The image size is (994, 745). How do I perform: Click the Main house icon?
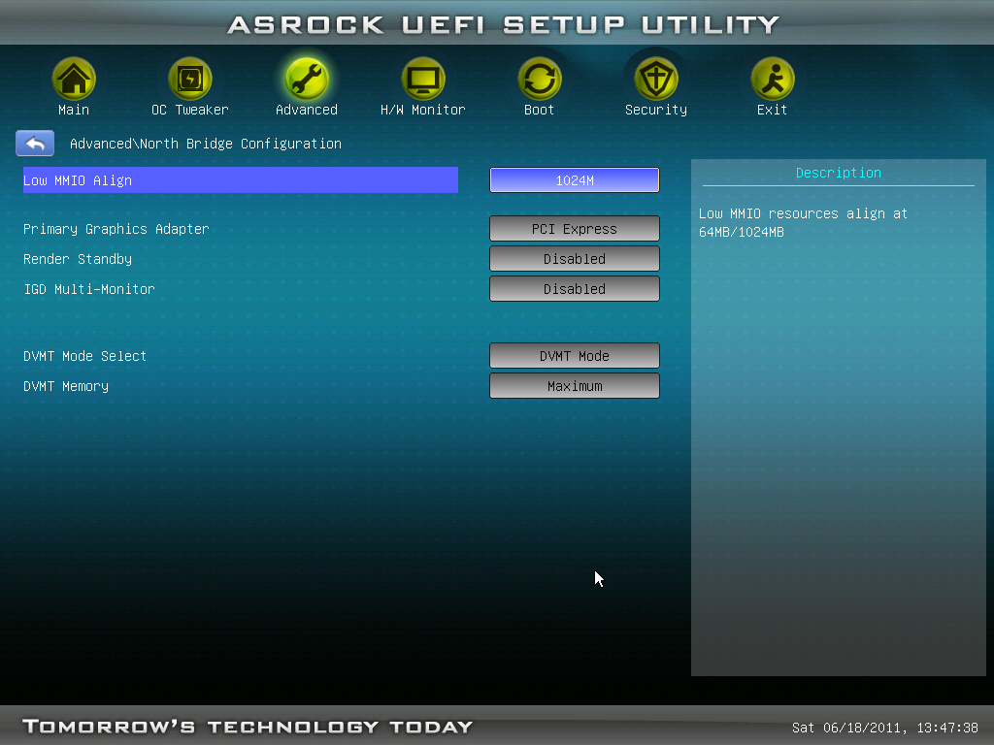tap(74, 79)
